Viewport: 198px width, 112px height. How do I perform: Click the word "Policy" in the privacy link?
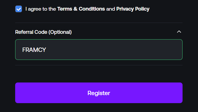pyautogui.click(x=142, y=9)
